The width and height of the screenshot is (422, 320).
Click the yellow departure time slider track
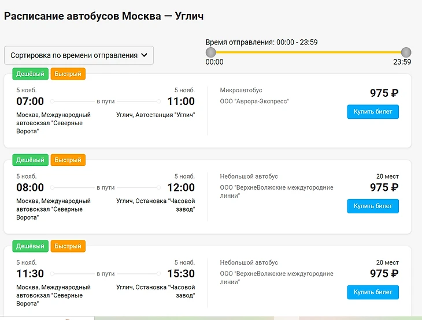click(308, 52)
